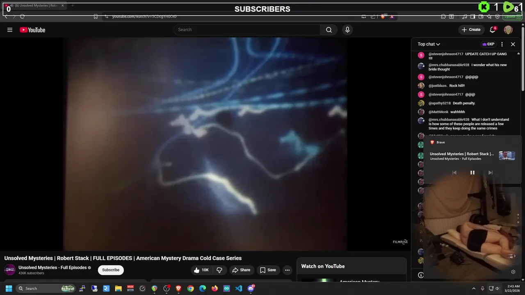Start voice search with the microphone
This screenshot has height=295, width=525.
coord(347,29)
